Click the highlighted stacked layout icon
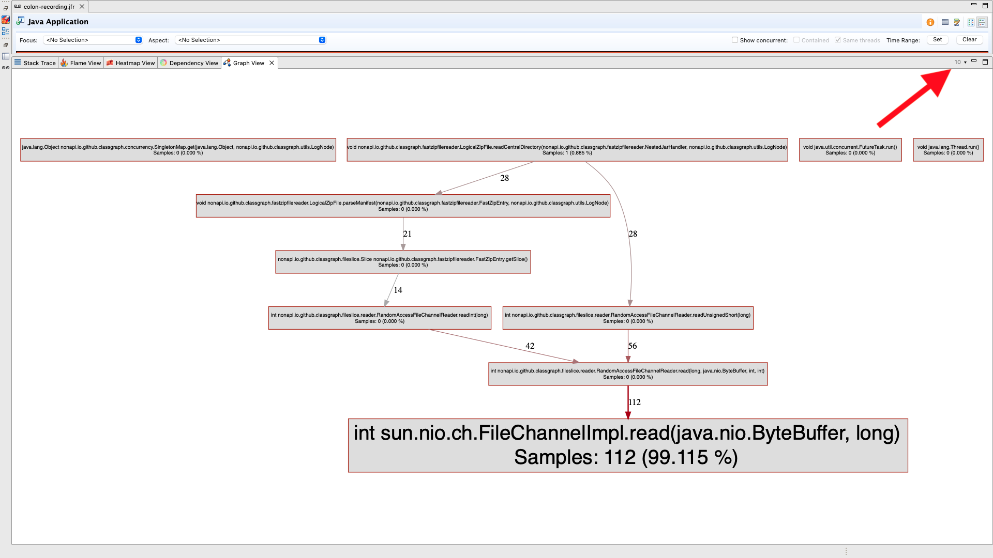Screen dimensions: 993x558 click(x=982, y=22)
